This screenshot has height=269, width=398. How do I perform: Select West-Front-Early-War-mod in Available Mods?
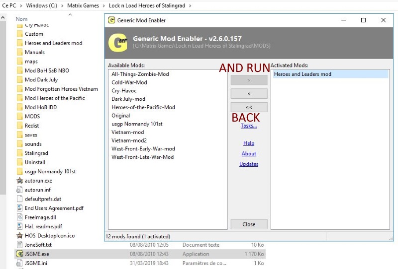click(x=143, y=149)
